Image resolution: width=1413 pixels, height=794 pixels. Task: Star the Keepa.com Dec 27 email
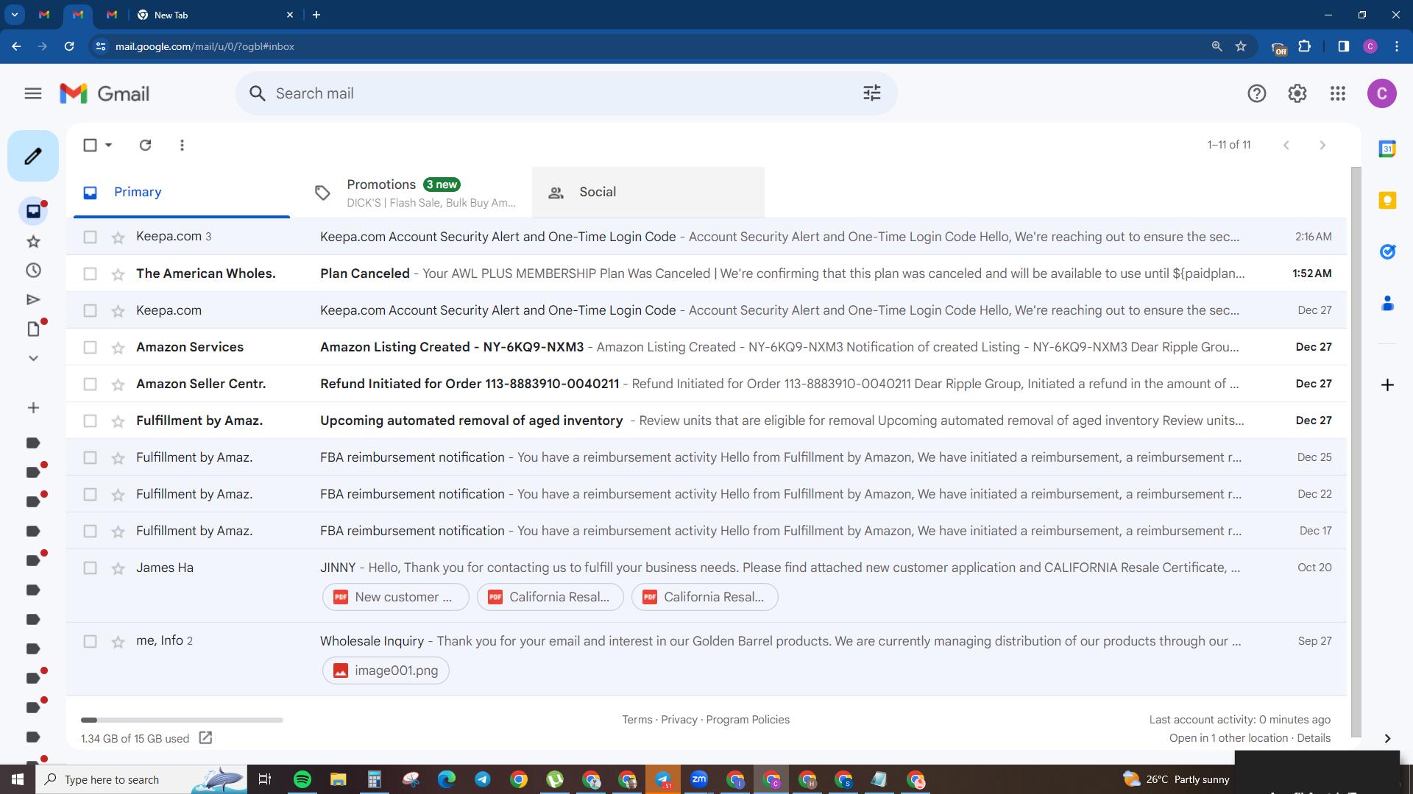(118, 310)
